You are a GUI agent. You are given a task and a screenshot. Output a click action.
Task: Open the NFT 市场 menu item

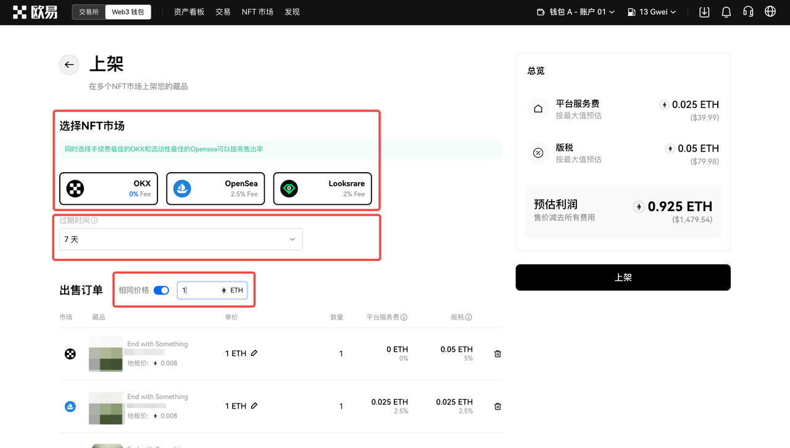tap(257, 12)
